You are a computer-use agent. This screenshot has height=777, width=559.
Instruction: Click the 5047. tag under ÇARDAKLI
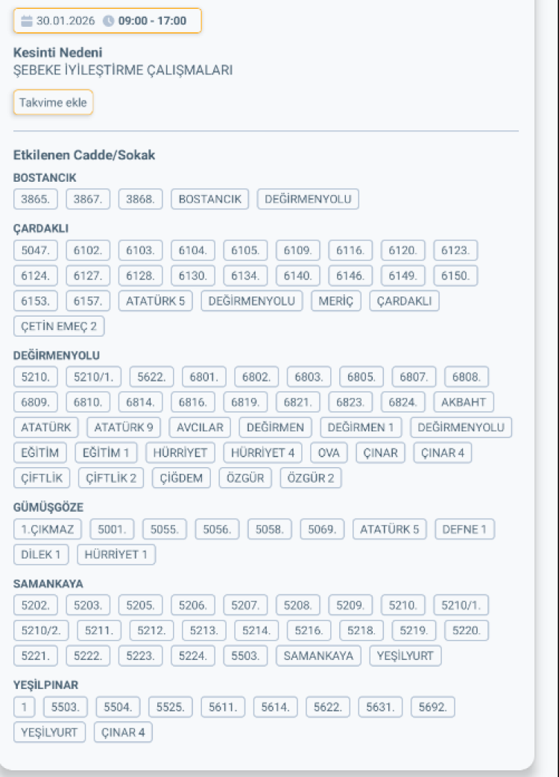click(36, 250)
